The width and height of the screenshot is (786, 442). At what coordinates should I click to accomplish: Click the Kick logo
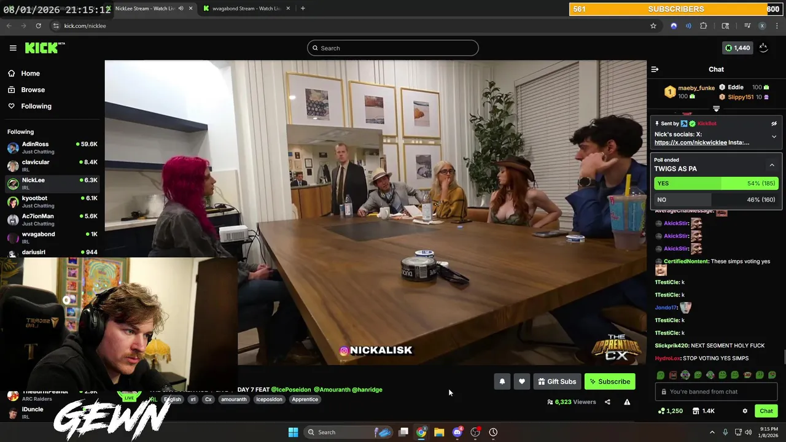(45, 48)
